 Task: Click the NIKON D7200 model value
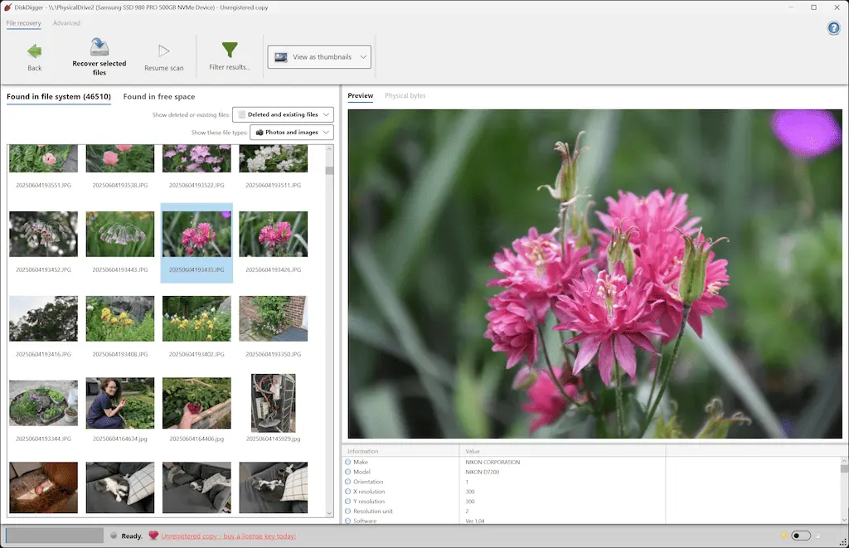(483, 473)
